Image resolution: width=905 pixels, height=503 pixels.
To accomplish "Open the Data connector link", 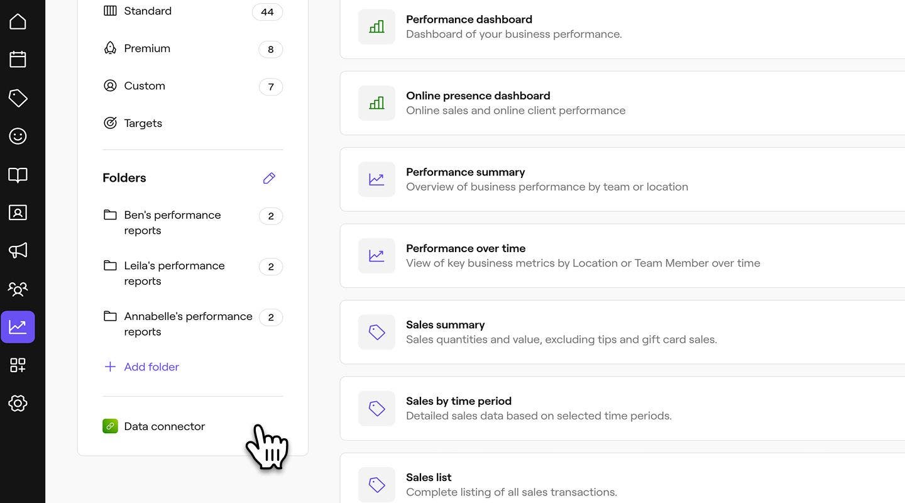I will tap(164, 426).
